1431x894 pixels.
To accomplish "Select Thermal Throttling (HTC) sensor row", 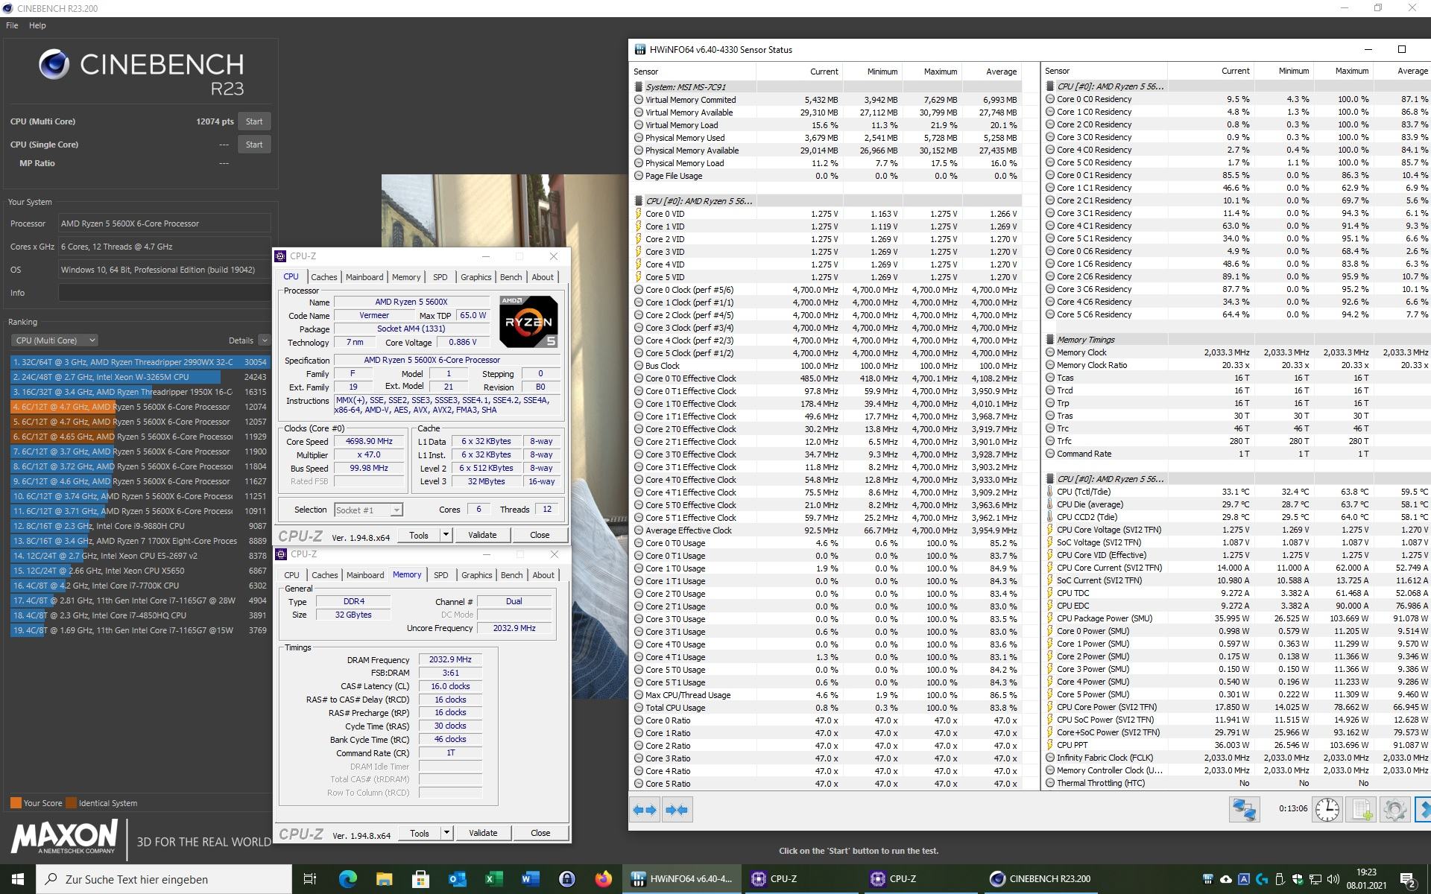I will [1236, 783].
